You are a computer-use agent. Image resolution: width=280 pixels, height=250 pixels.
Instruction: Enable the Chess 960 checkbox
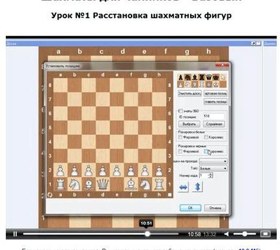tap(180, 111)
